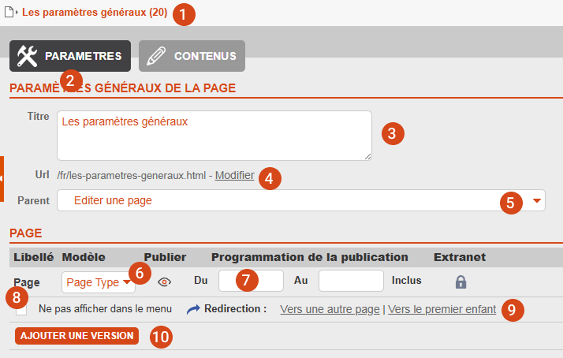Click the Extranet padlock icon

tap(460, 281)
